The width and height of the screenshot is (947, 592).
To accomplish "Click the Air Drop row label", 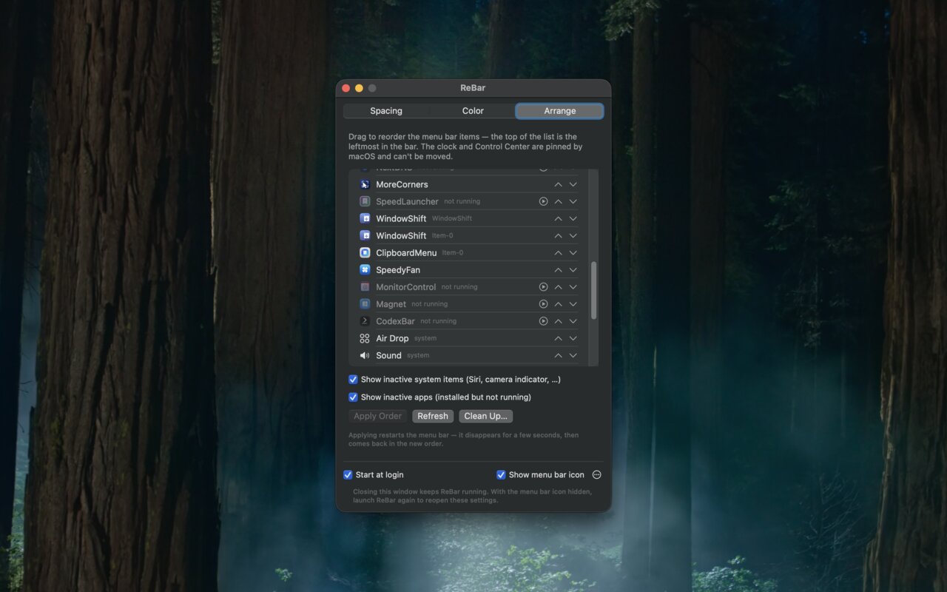I will (x=392, y=338).
